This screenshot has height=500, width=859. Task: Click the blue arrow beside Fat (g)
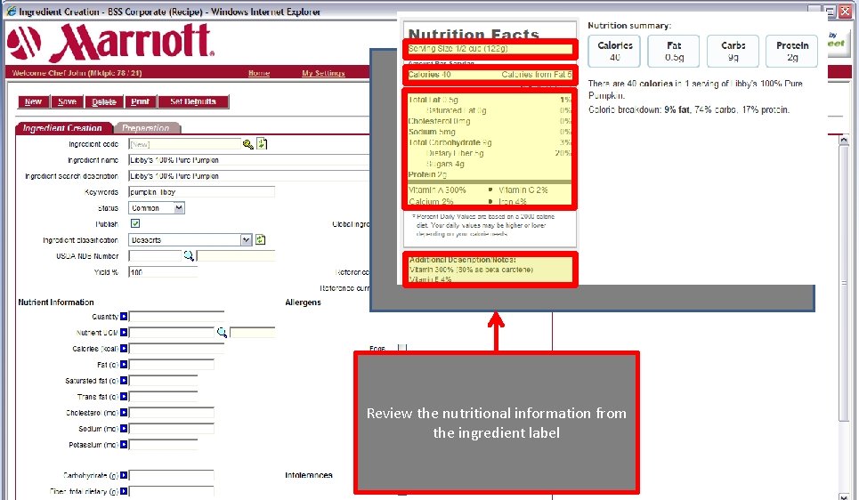point(124,364)
